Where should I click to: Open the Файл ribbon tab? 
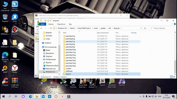(x=43, y=24)
